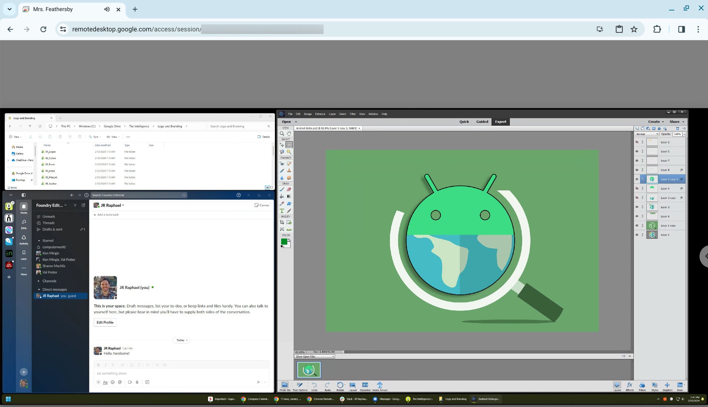Click the Details button in File Explorer
Screen dimensions: 708x407
[x=264, y=137]
